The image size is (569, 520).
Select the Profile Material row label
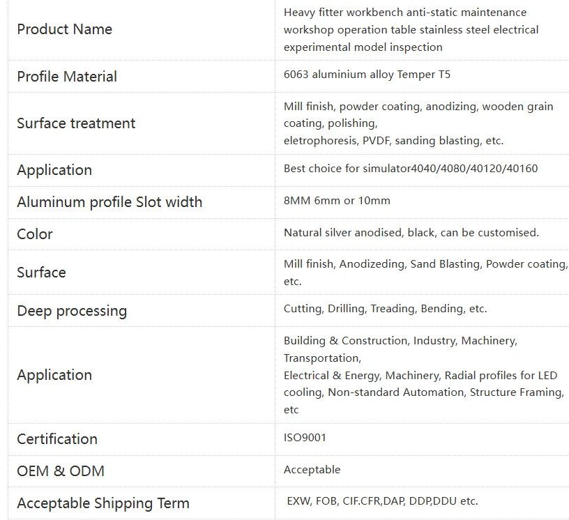[x=67, y=77]
